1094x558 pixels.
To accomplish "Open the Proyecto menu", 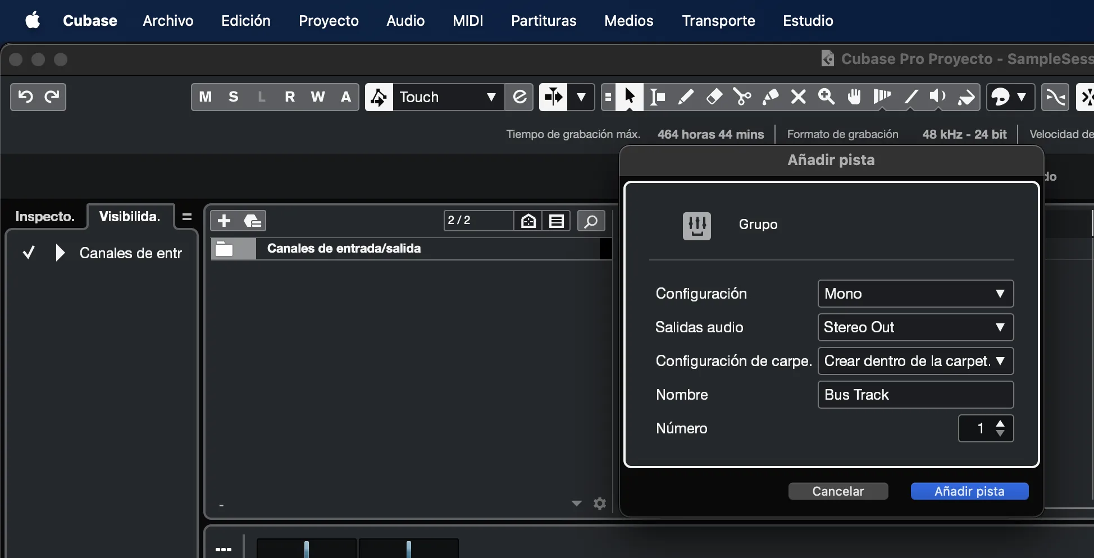I will click(x=329, y=21).
